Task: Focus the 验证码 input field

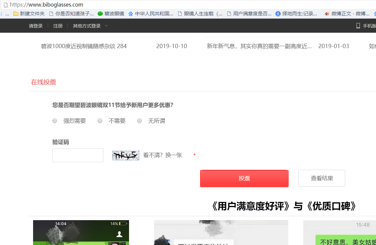Action: (78, 155)
